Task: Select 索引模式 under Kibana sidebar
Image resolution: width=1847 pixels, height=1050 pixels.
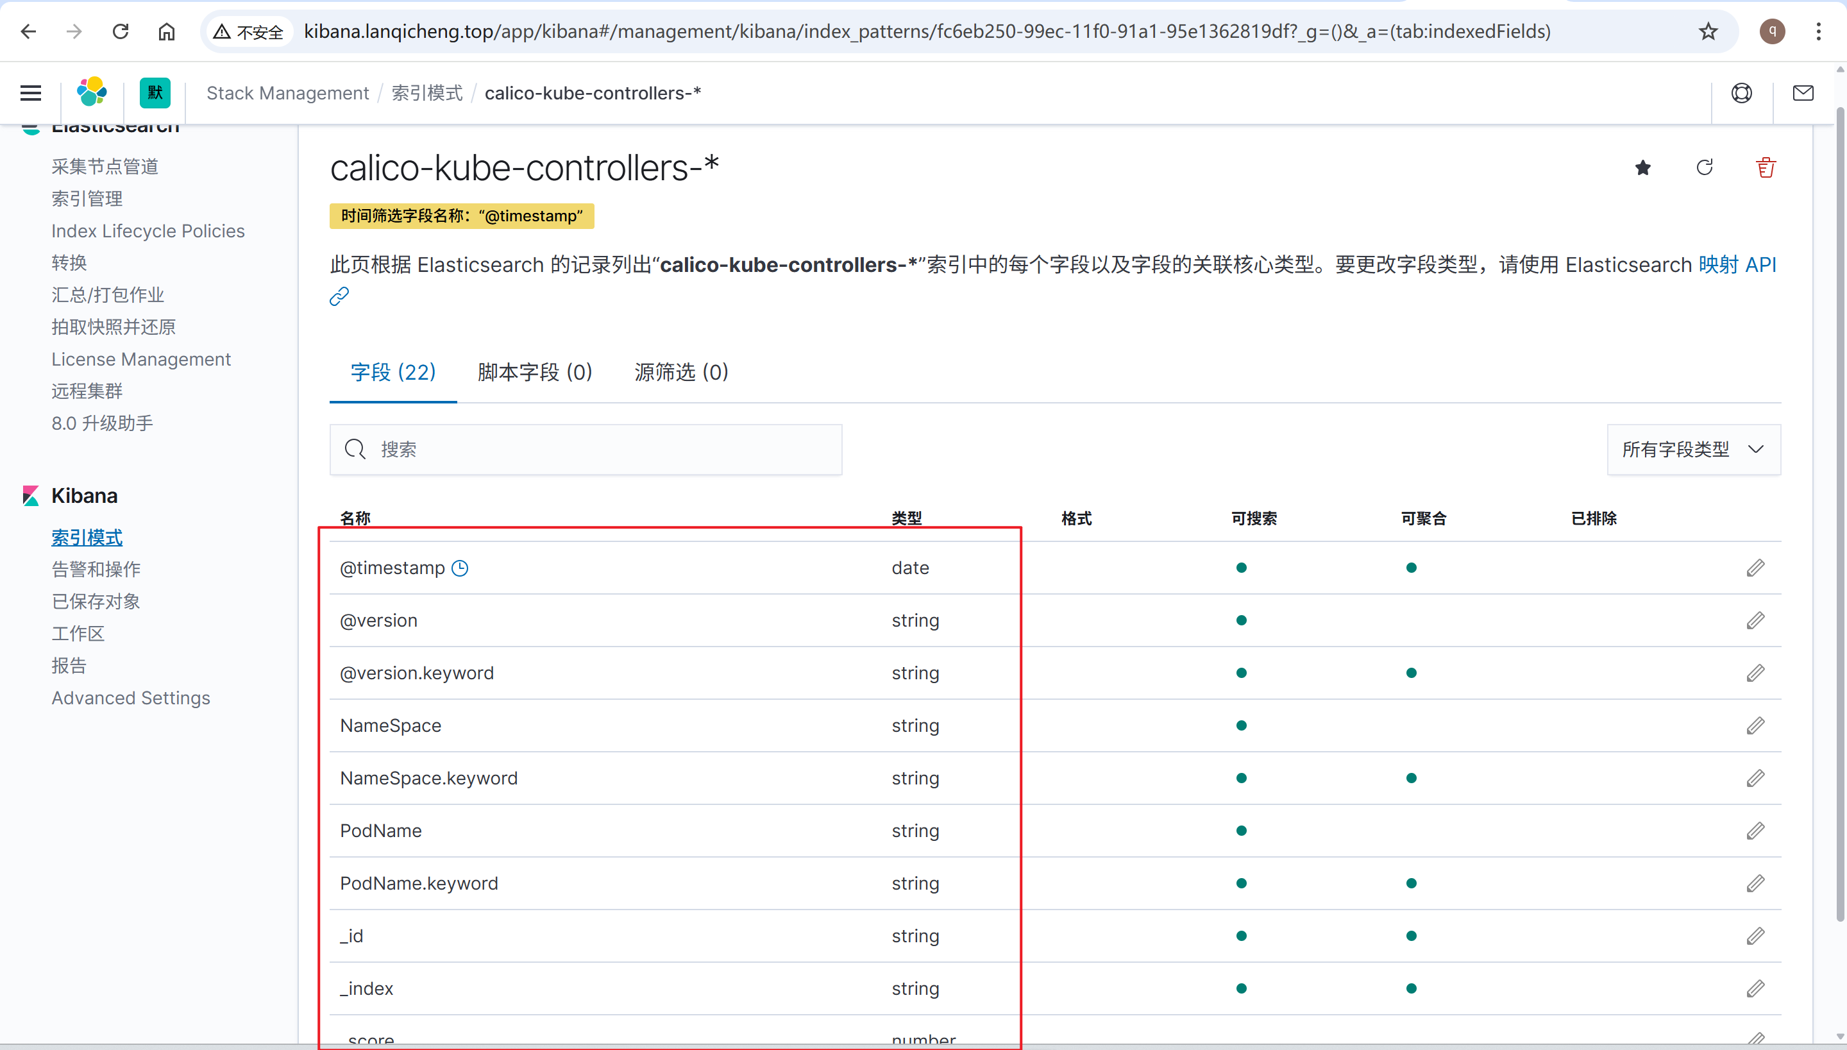Action: click(x=87, y=538)
